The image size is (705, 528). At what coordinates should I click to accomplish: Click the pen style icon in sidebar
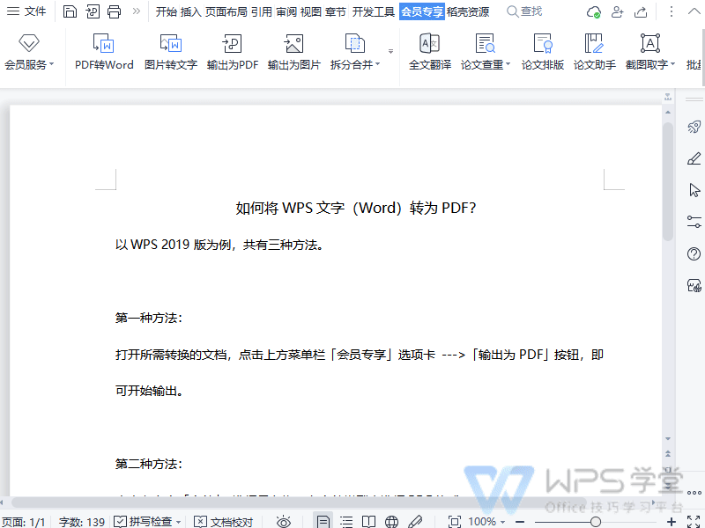click(694, 158)
